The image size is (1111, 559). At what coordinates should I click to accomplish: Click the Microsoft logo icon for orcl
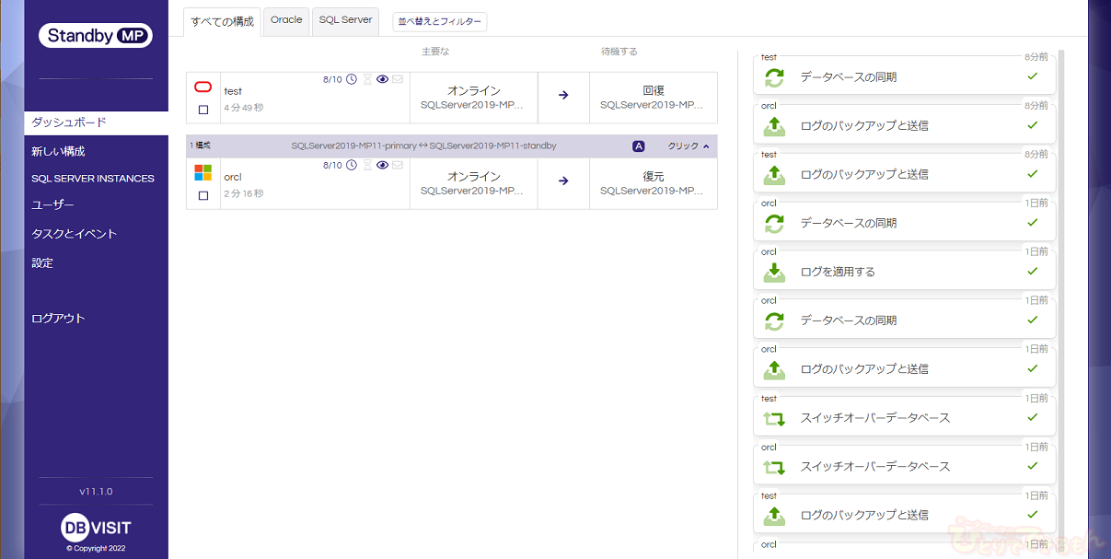(x=203, y=172)
